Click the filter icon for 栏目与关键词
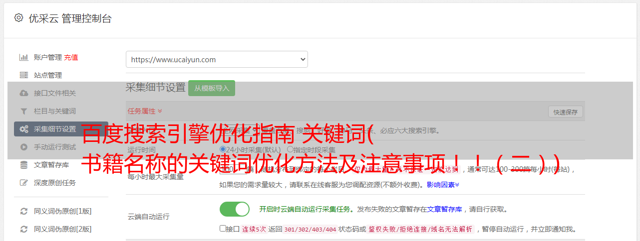640x241 pixels. [23, 111]
